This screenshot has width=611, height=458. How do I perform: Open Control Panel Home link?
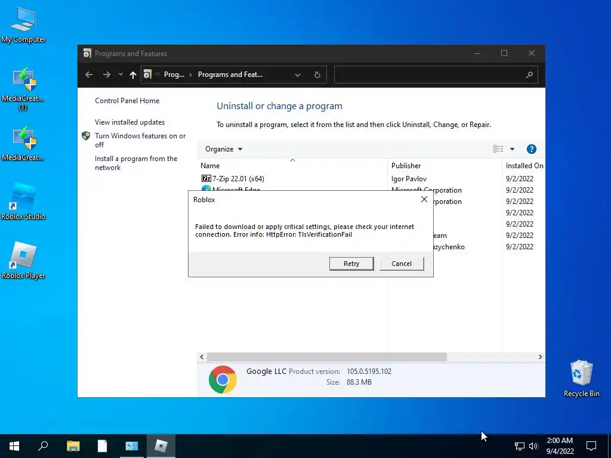(127, 100)
